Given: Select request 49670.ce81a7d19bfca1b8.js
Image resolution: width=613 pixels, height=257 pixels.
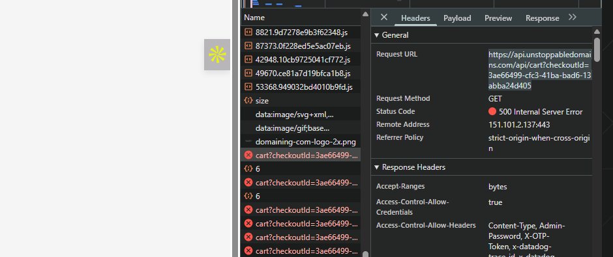Looking at the screenshot, I should 300,74.
